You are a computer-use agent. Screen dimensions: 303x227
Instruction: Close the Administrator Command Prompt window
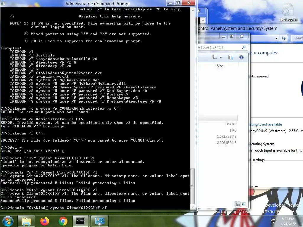coord(189,3)
